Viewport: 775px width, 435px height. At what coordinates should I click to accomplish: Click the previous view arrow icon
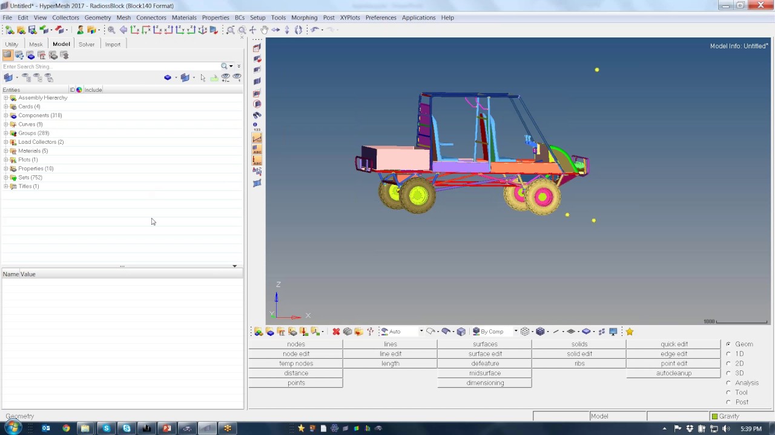tap(124, 30)
